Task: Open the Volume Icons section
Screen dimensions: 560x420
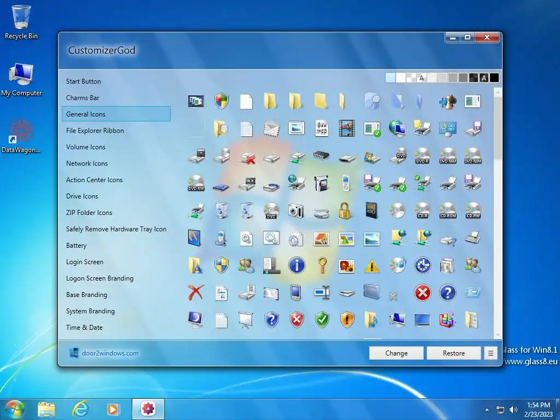Action: 86,147
